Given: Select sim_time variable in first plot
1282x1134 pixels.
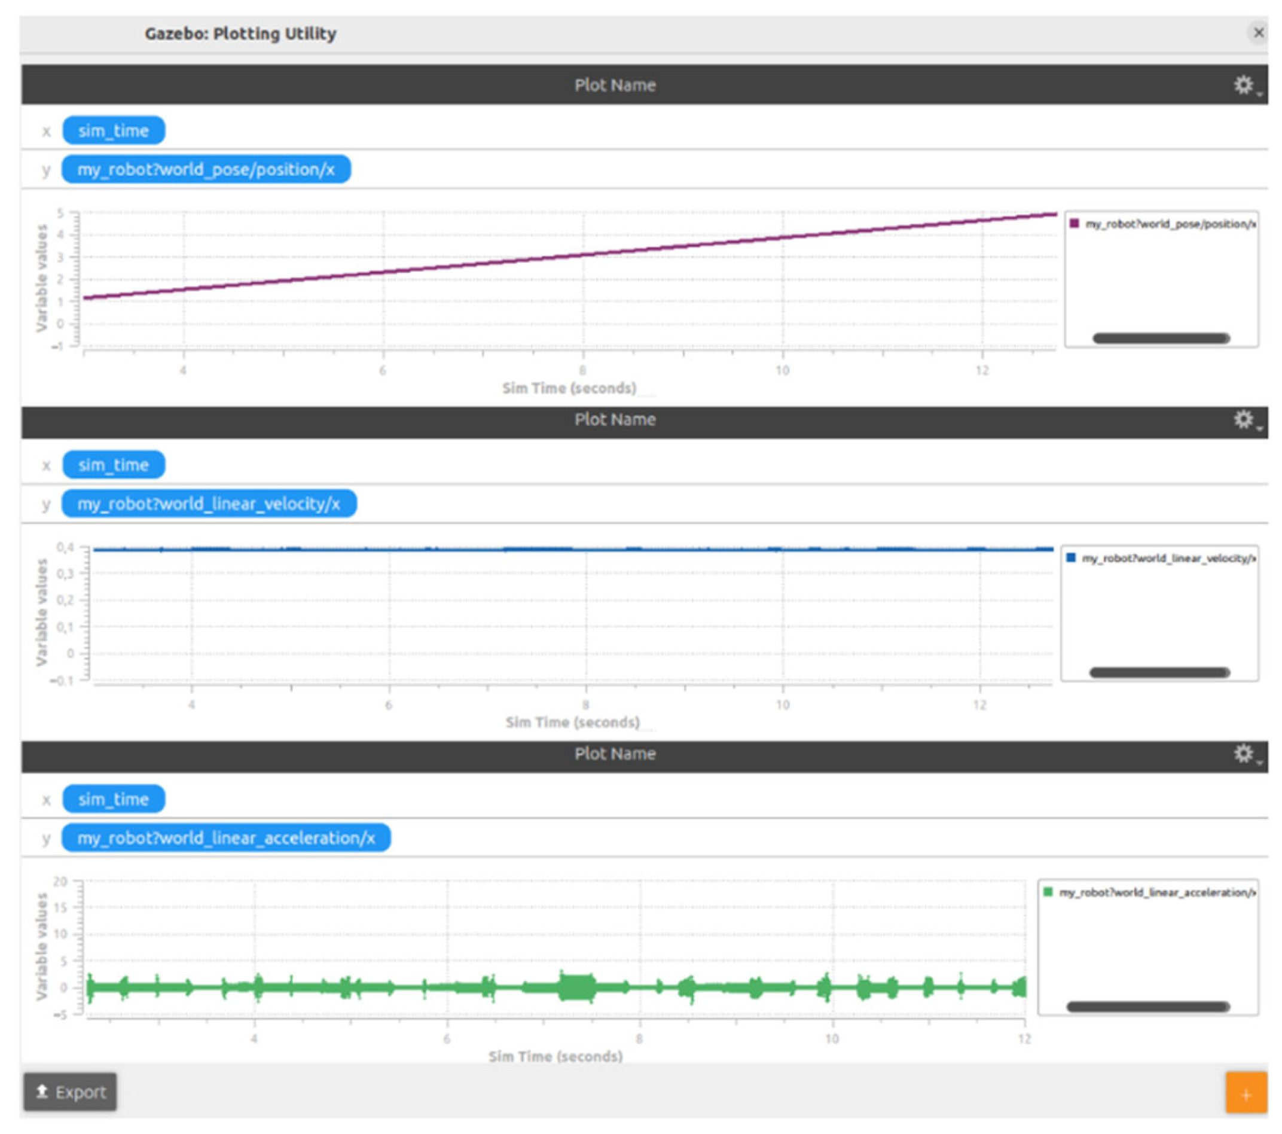Looking at the screenshot, I should [x=114, y=130].
